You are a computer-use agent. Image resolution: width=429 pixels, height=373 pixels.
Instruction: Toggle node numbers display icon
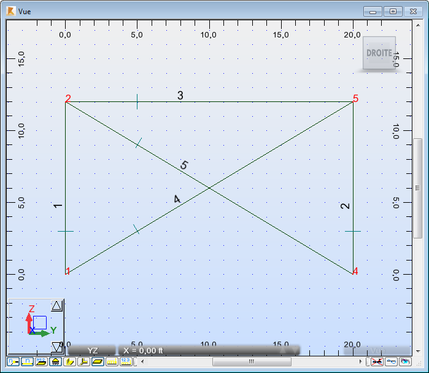click(13, 362)
